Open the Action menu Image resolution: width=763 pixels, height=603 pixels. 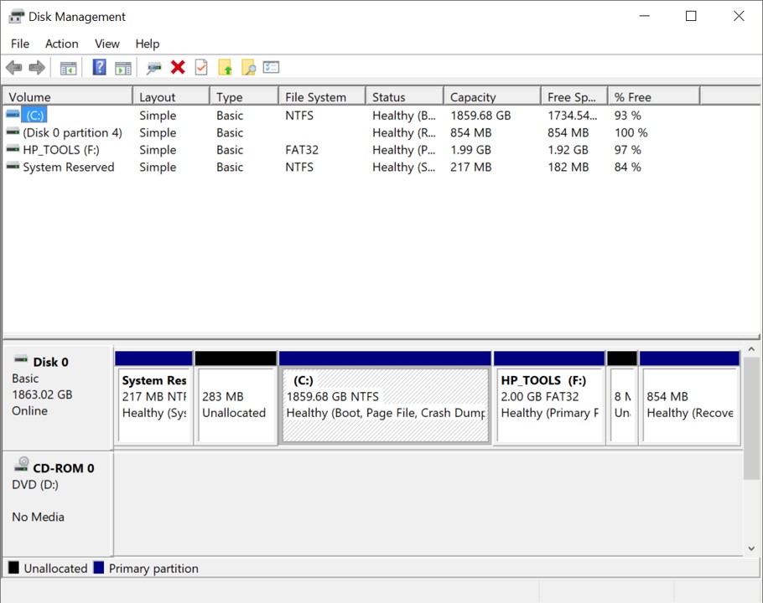(62, 44)
